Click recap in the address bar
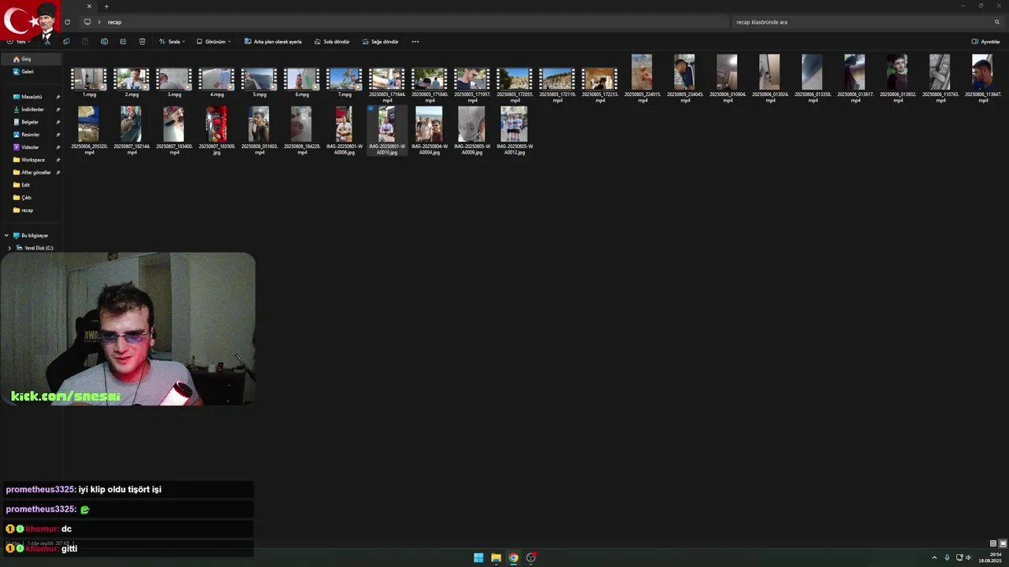Viewport: 1009px width, 567px height. tap(114, 22)
